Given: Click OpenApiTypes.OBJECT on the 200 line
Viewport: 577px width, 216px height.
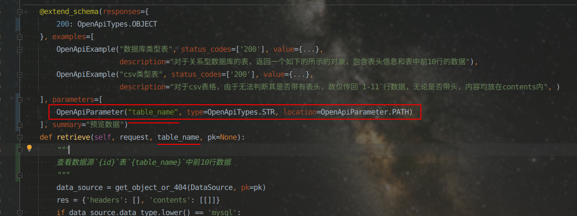Looking at the screenshot, I should 117,24.
